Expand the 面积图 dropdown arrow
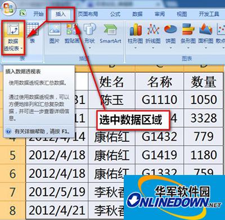The width and height of the screenshot is (225, 220). coord(206,48)
